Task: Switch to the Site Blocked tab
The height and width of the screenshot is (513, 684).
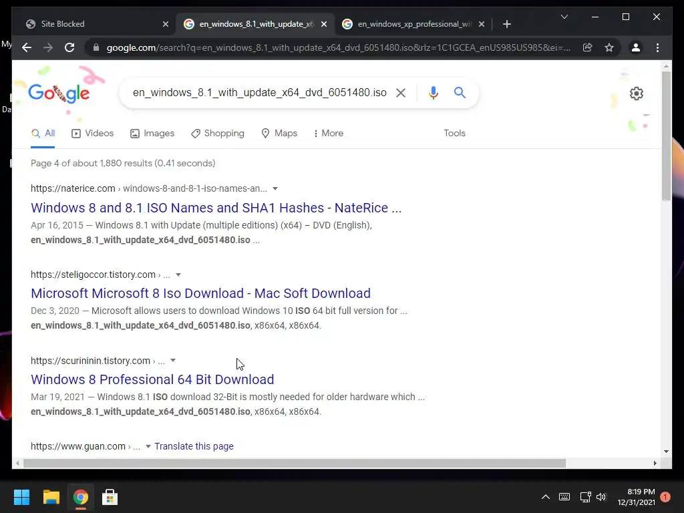Action: (x=94, y=24)
